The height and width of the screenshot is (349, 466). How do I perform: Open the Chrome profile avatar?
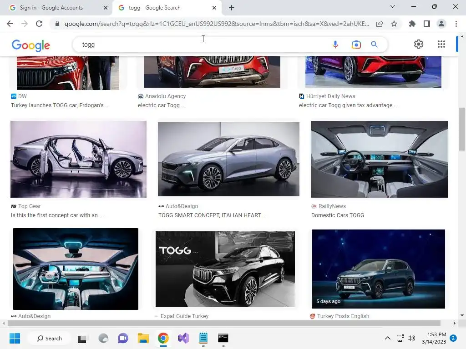coord(441,24)
